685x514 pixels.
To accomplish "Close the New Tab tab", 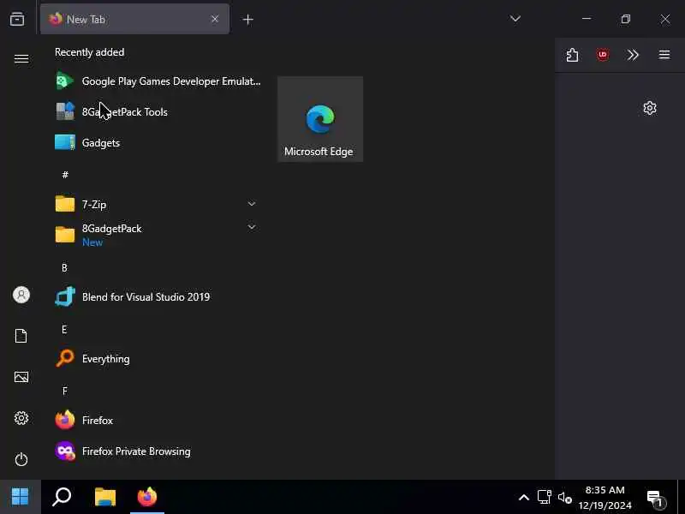I will tap(215, 19).
